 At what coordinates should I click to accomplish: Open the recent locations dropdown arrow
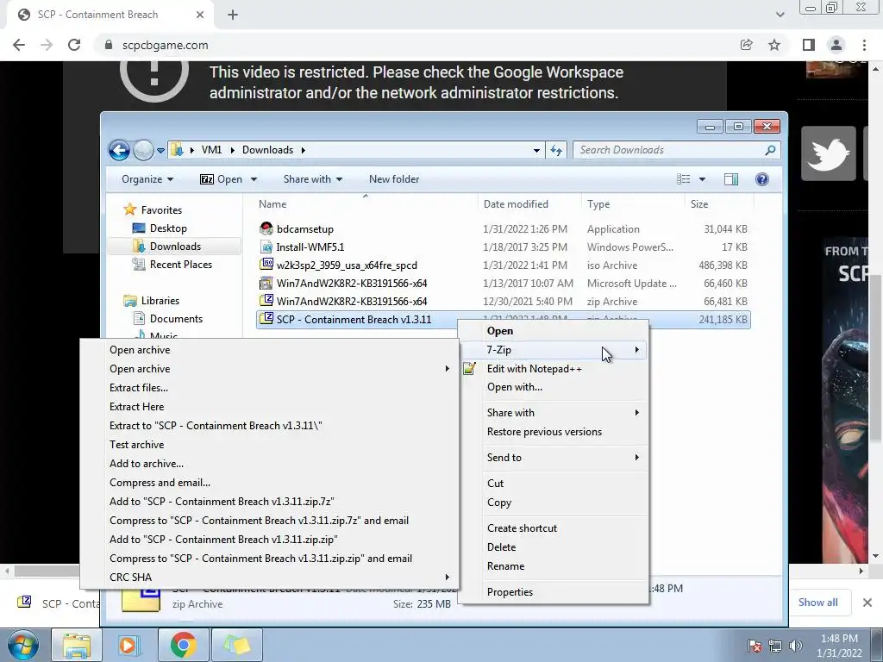(x=160, y=150)
